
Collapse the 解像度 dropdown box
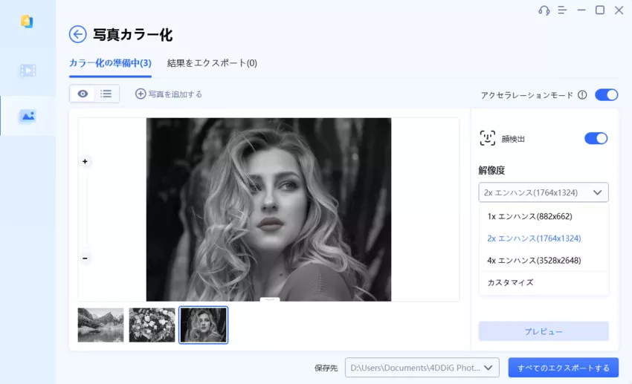pyautogui.click(x=544, y=192)
